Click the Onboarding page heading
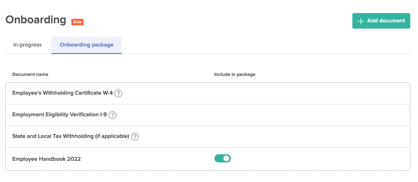 tap(36, 20)
